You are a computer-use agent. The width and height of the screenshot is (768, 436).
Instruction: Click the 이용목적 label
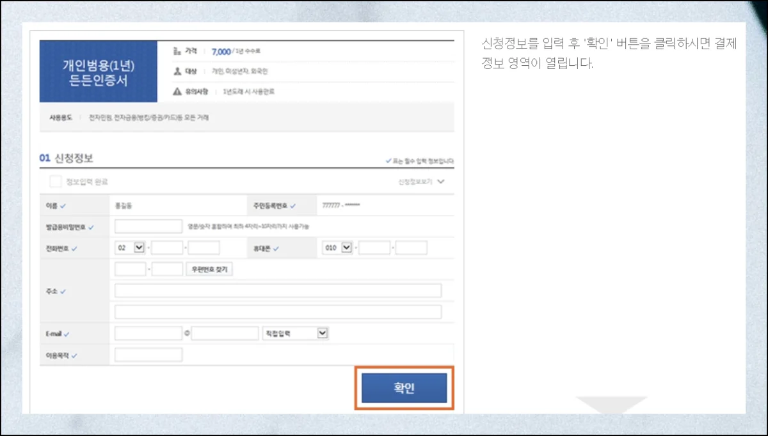pyautogui.click(x=58, y=354)
